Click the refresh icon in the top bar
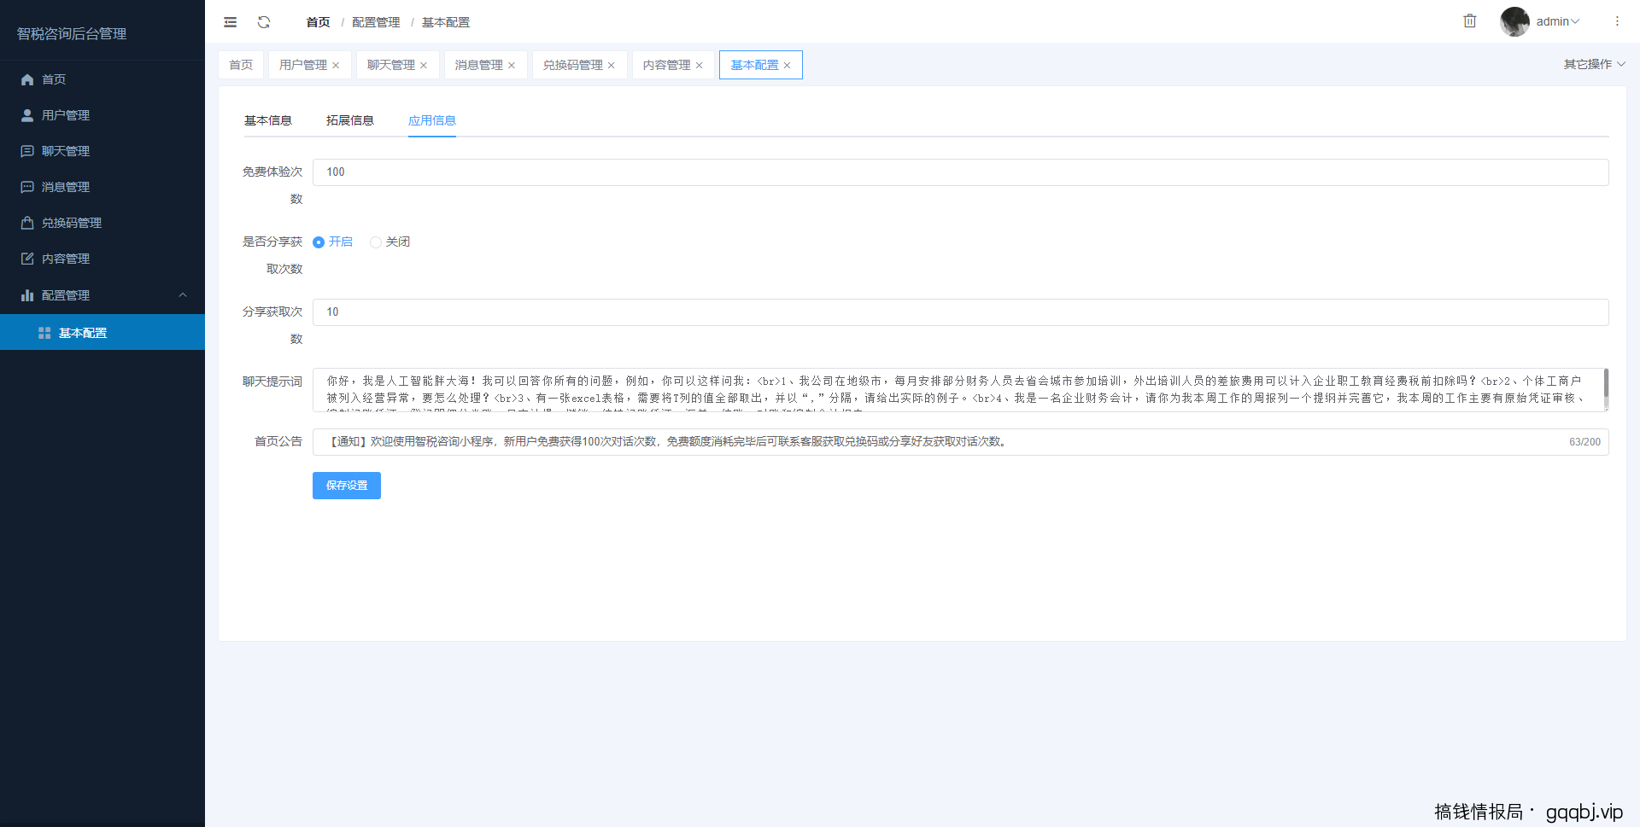 point(264,22)
